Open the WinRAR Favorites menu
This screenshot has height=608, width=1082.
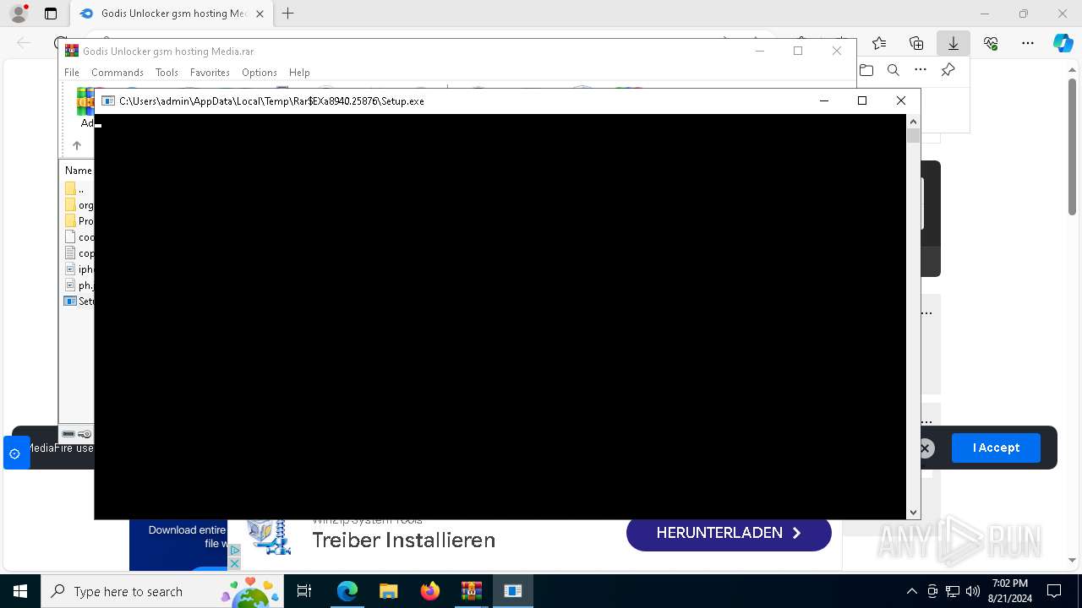pyautogui.click(x=210, y=73)
